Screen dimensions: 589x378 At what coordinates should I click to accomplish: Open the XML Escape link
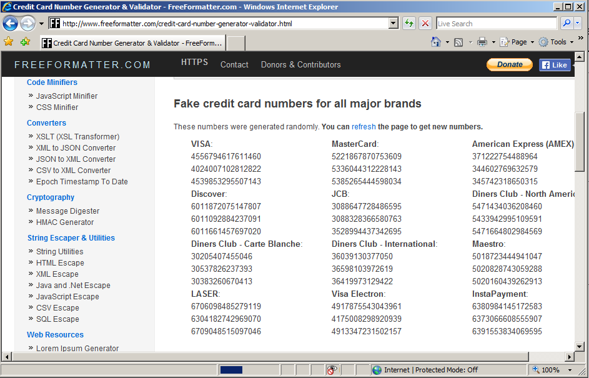57,274
